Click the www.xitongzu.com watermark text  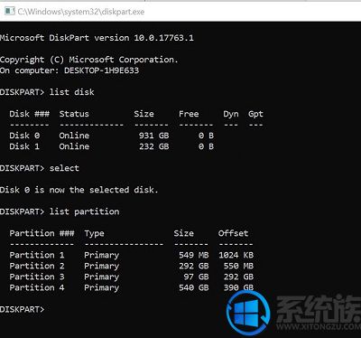coord(319,326)
